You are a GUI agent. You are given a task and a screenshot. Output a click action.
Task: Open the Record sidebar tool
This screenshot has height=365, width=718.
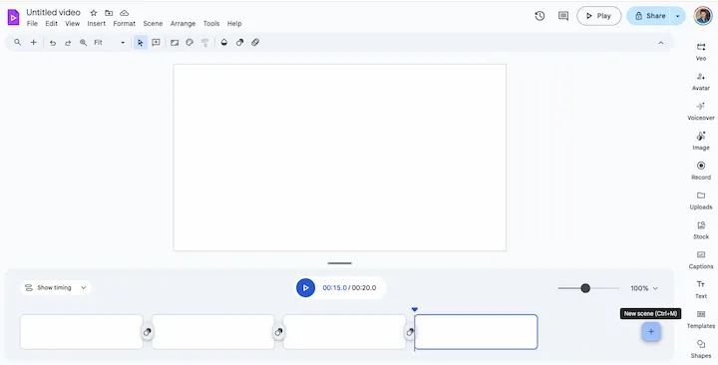(x=701, y=171)
